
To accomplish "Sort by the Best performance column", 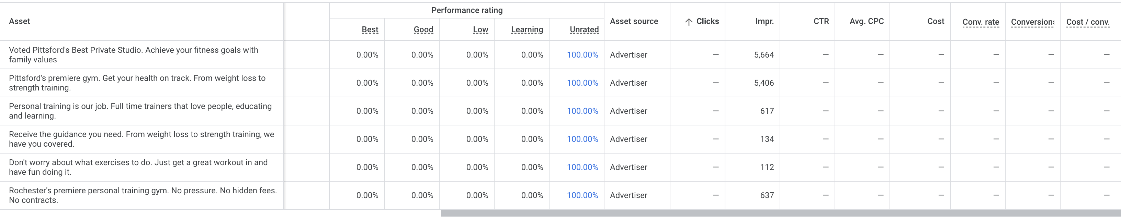I will pyautogui.click(x=370, y=29).
